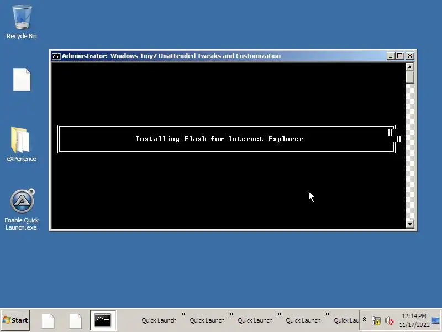Click the blank taskbar icon beside the console button
The image size is (442, 332).
point(75,321)
